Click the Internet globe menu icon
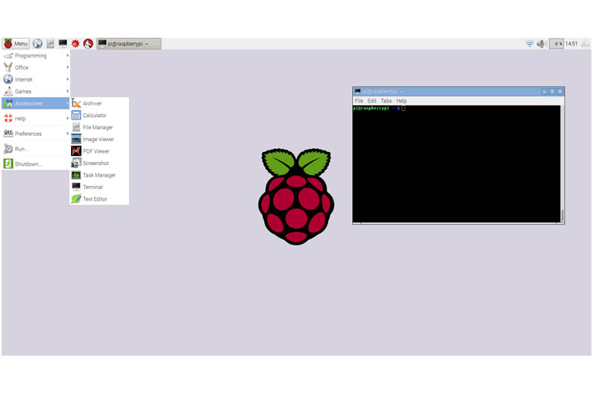 (8, 79)
